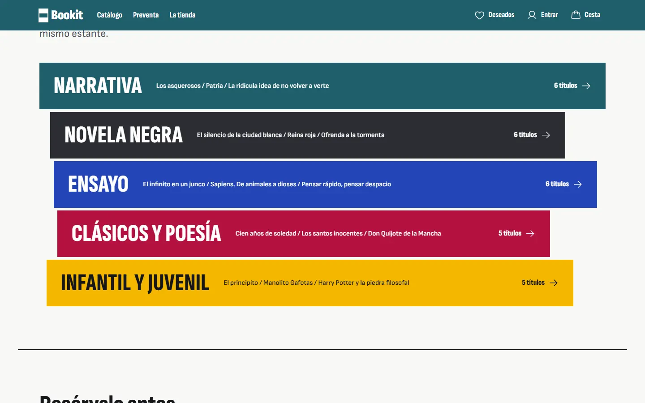645x403 pixels.
Task: Click the arrow icon in Novela Negra banner
Action: click(x=546, y=135)
